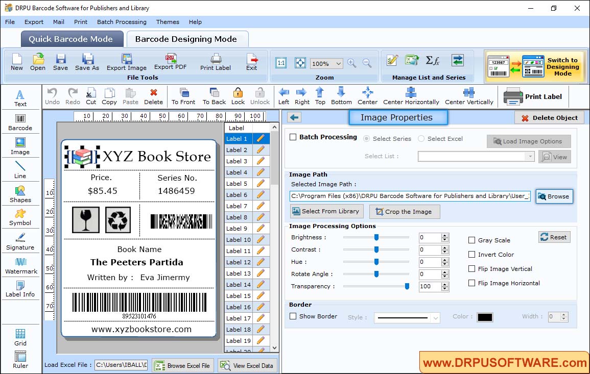Click the zoom in magnifier
Viewport: 590px width, 374px height.
click(x=352, y=63)
